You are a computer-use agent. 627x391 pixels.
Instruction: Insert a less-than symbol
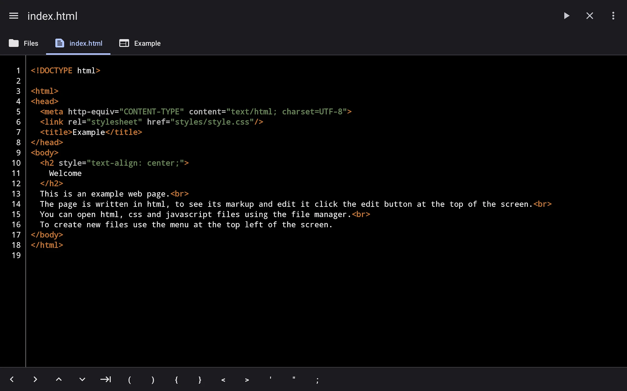pyautogui.click(x=223, y=380)
